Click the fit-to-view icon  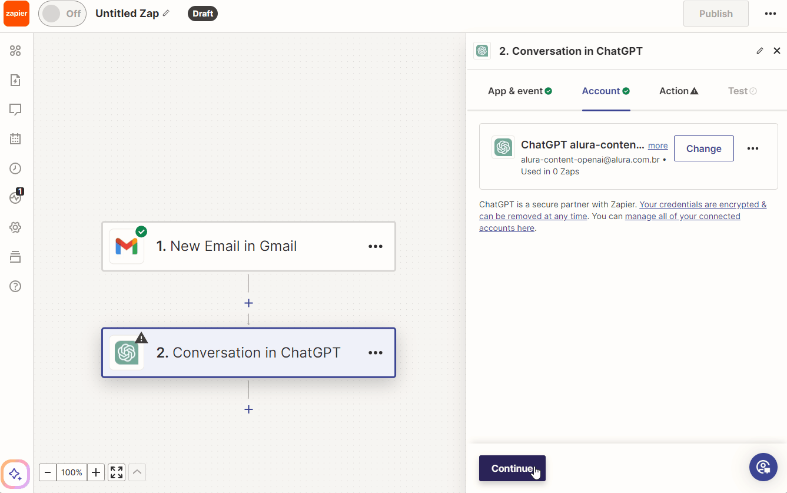117,472
